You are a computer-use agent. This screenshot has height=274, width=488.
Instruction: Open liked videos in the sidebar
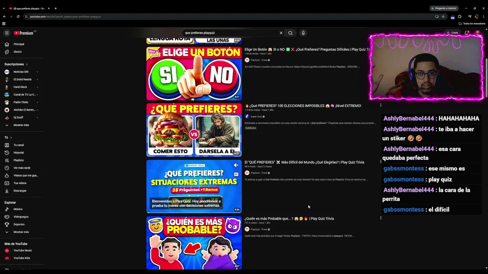point(22,175)
